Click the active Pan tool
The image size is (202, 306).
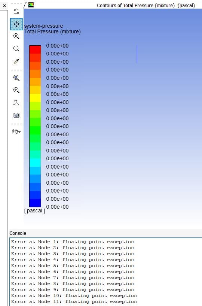[x=16, y=24]
